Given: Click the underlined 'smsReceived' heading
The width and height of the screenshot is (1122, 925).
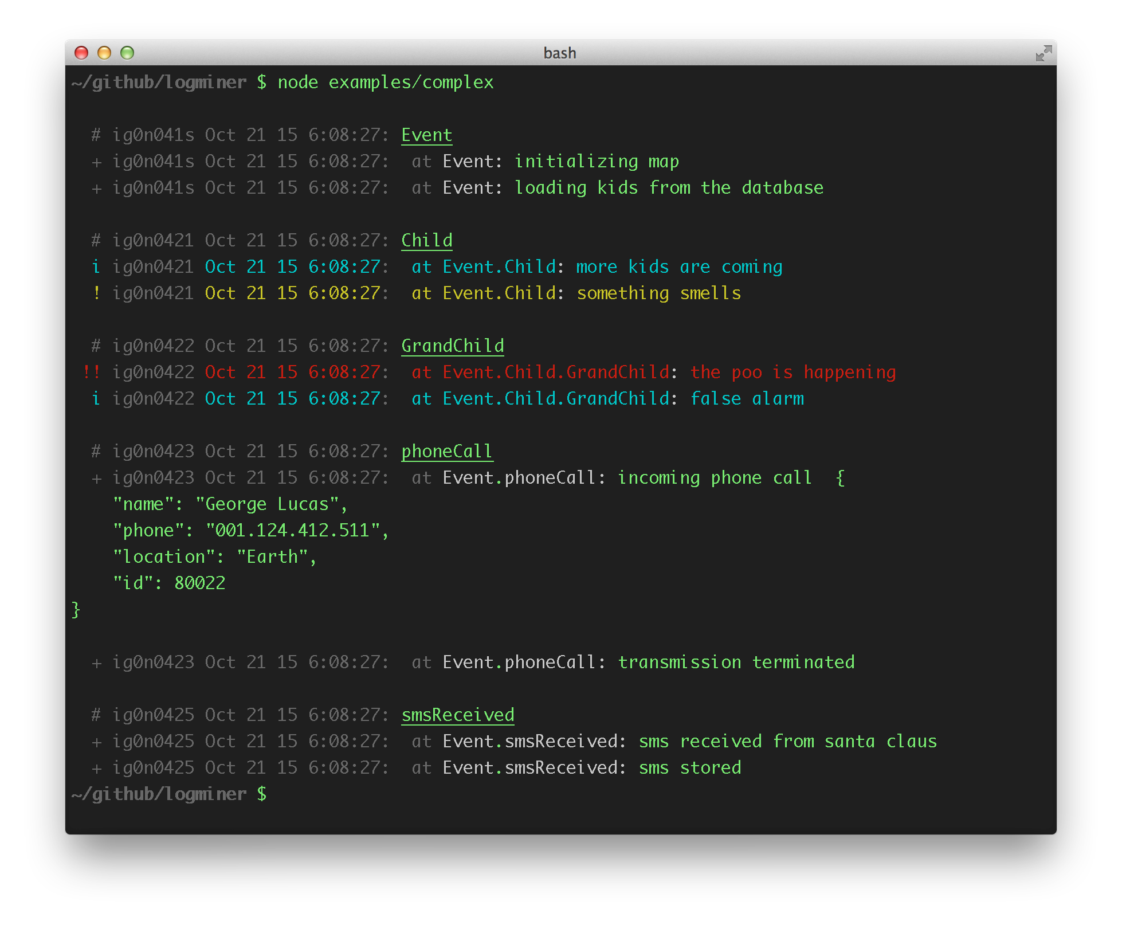Looking at the screenshot, I should [x=457, y=715].
